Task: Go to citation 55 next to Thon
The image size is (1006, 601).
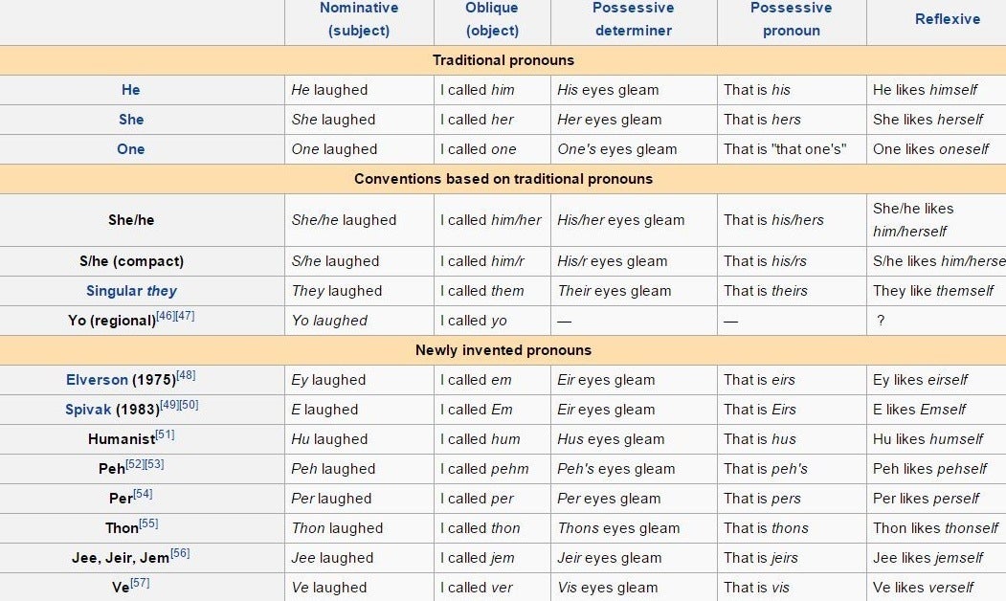Action: coord(148,524)
